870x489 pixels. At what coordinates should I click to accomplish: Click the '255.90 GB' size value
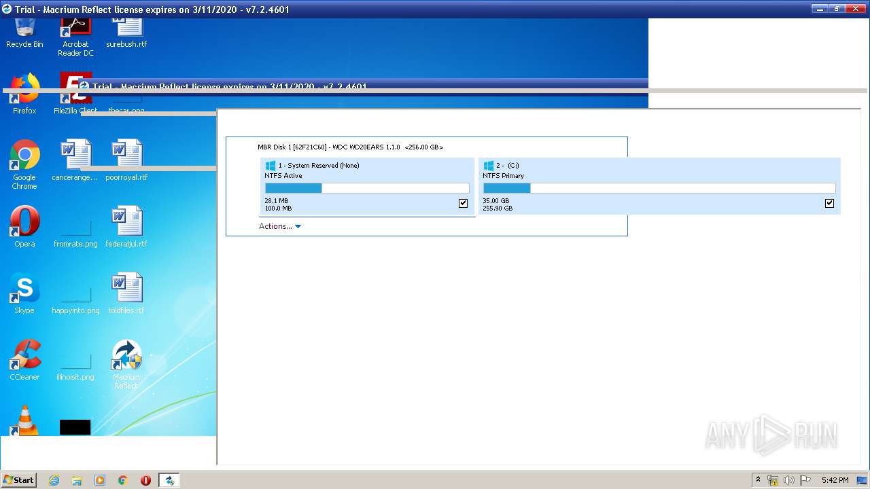coord(498,209)
